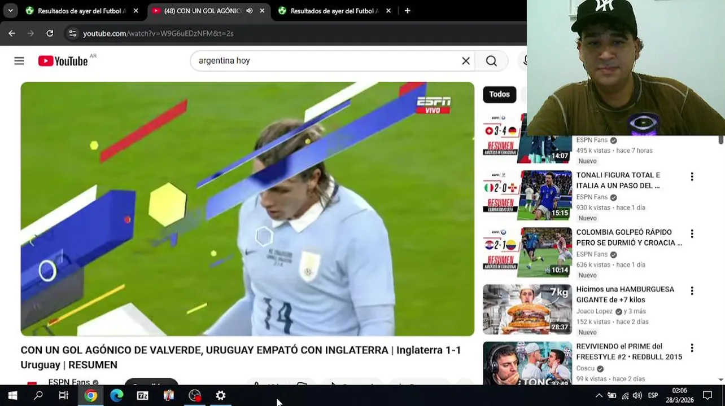Launch Microsoft Edge from taskbar
Screen dimensions: 725x406
116,396
